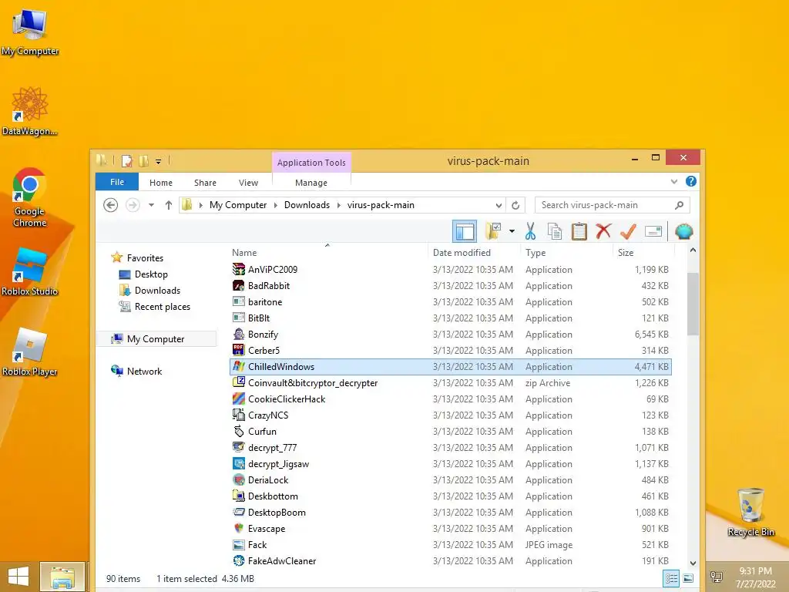Open the File menu

(x=117, y=182)
